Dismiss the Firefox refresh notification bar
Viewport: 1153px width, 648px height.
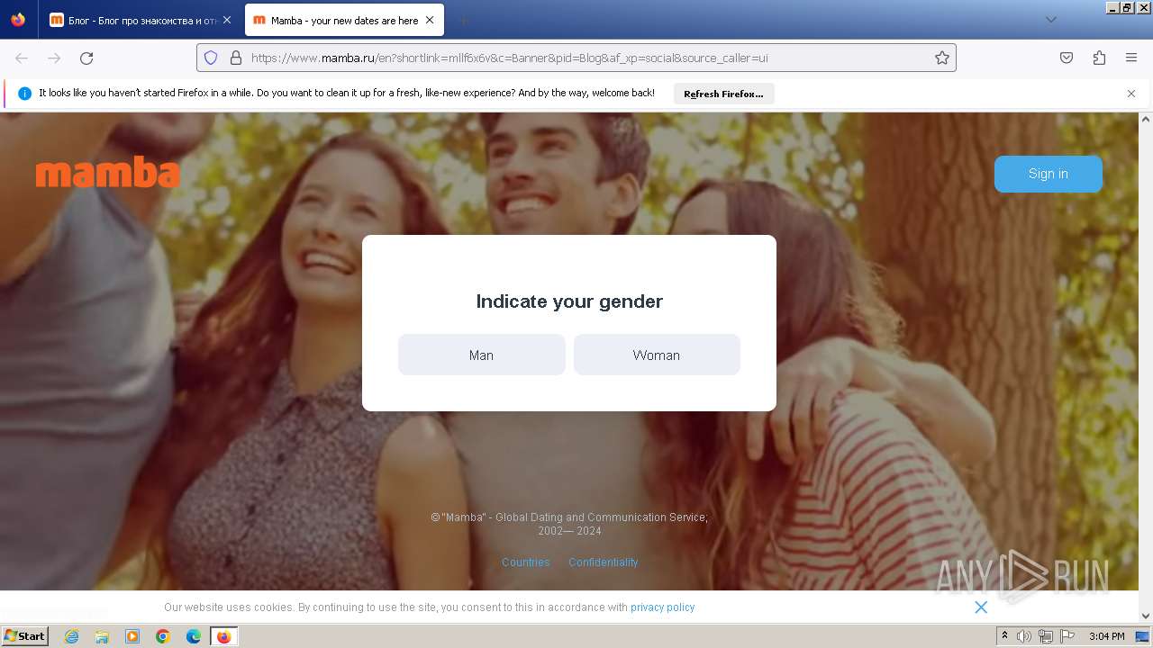[x=1131, y=94]
